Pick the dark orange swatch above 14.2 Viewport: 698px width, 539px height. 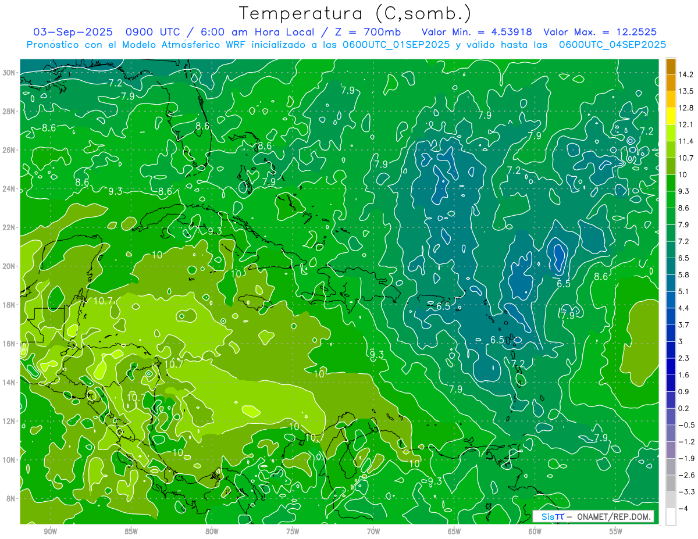point(671,66)
